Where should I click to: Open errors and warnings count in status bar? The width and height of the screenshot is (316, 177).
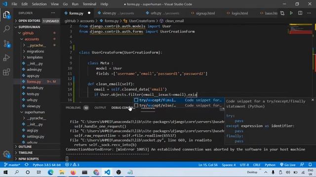(72, 165)
